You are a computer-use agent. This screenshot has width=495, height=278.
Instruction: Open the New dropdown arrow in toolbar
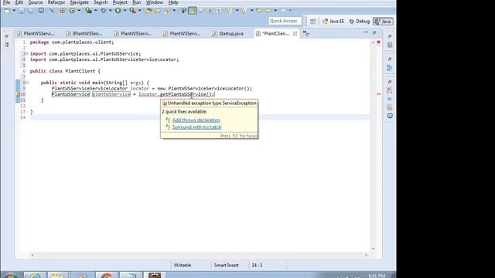[x=14, y=11]
